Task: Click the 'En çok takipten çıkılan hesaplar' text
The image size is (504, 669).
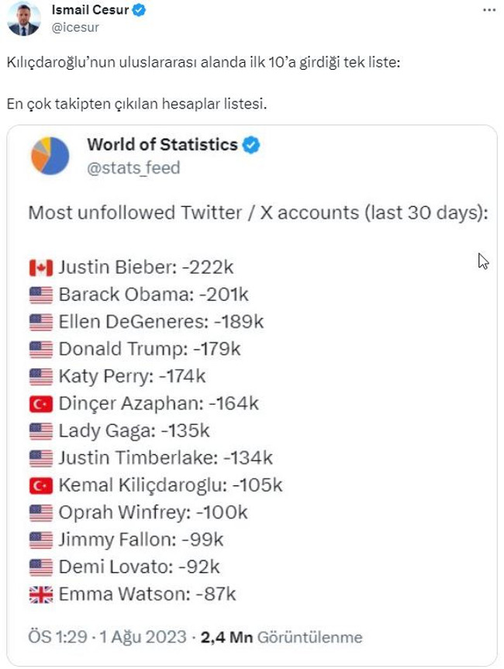Action: (x=136, y=103)
